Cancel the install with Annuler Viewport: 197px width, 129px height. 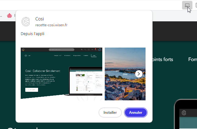(x=135, y=113)
